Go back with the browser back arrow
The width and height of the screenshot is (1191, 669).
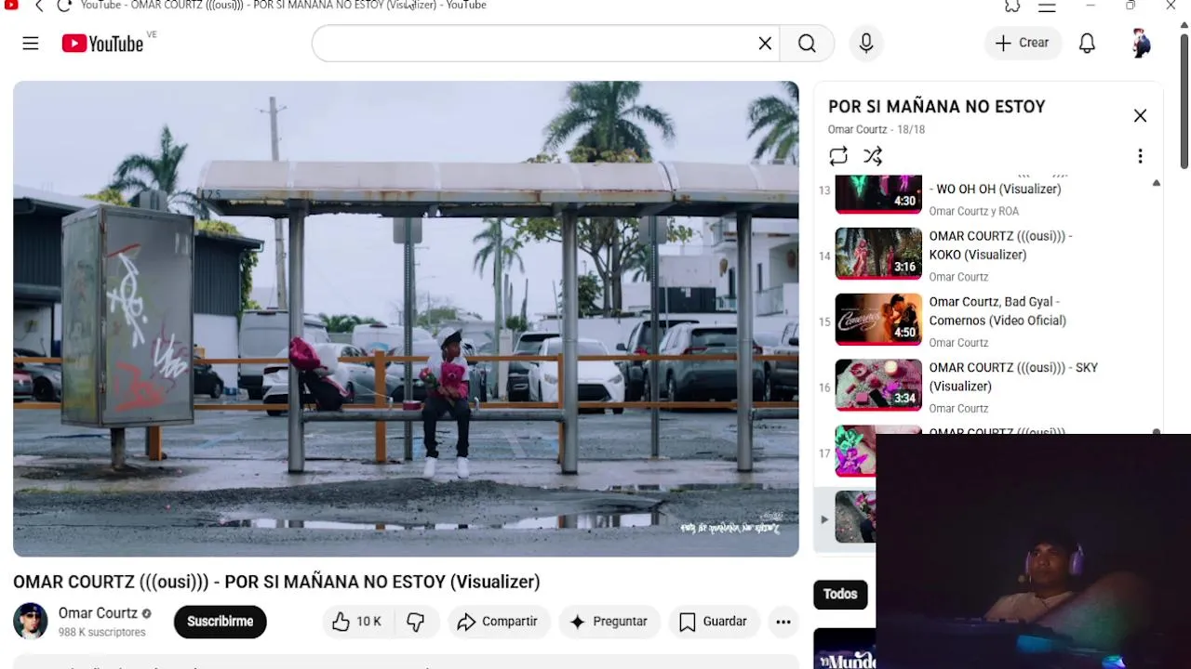[x=39, y=6]
